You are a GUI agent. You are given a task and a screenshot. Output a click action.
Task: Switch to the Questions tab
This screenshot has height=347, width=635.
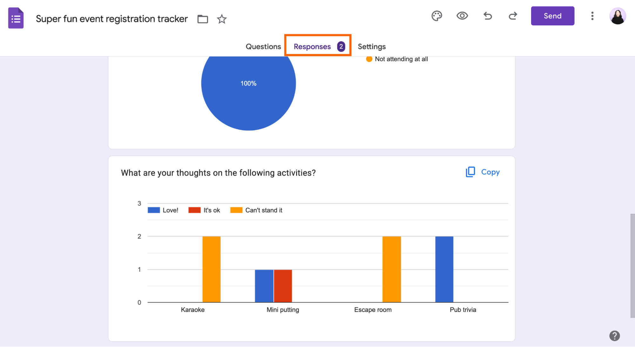(x=263, y=46)
